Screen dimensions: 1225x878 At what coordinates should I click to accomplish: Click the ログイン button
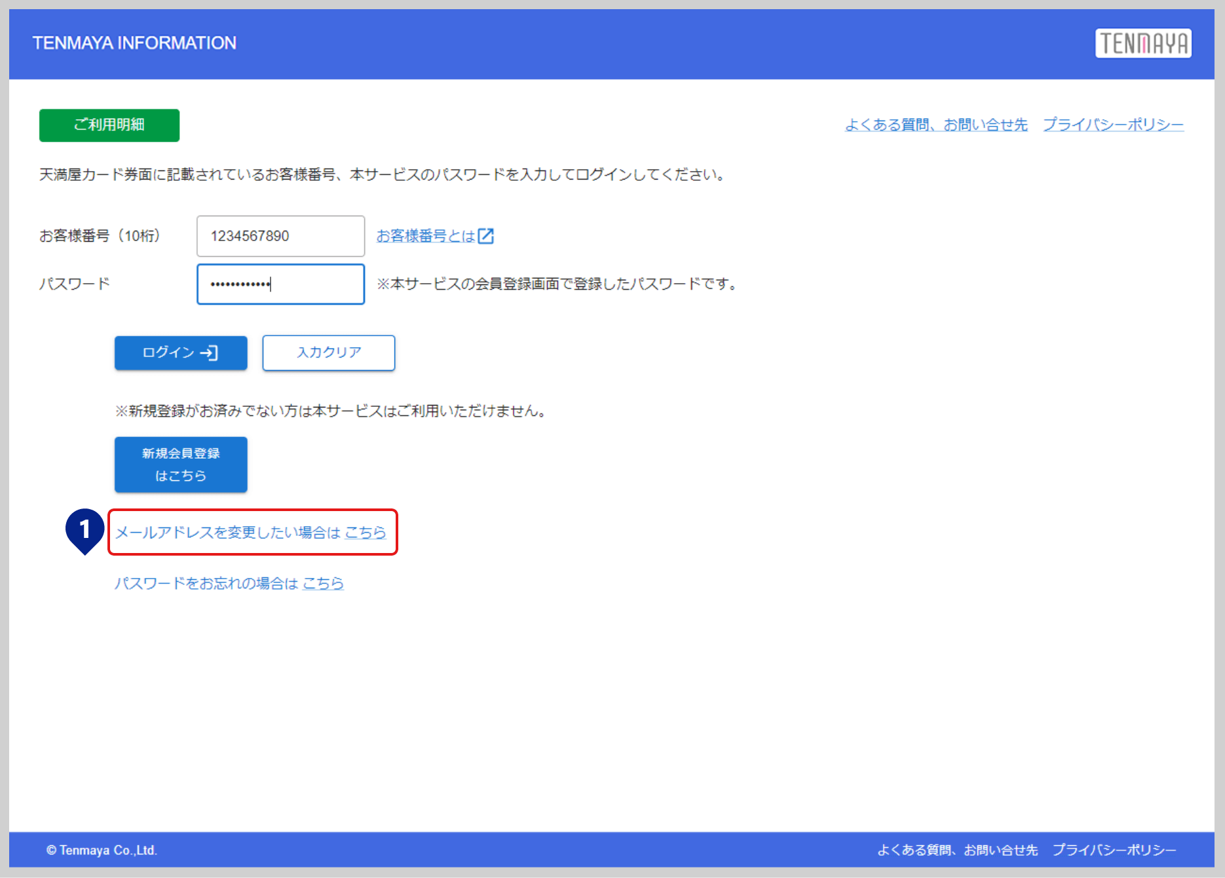[181, 353]
